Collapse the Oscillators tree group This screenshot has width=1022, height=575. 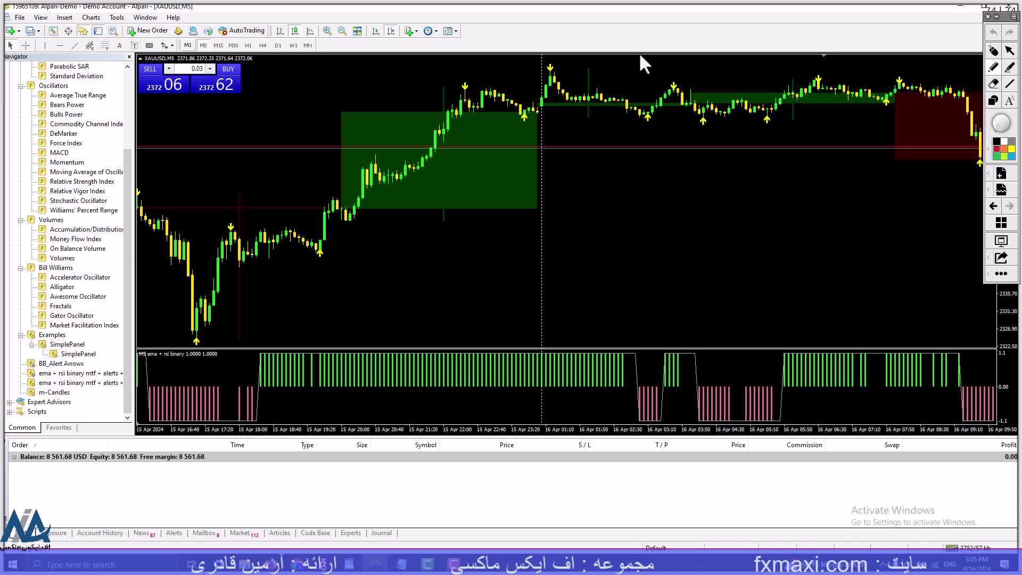coord(21,86)
